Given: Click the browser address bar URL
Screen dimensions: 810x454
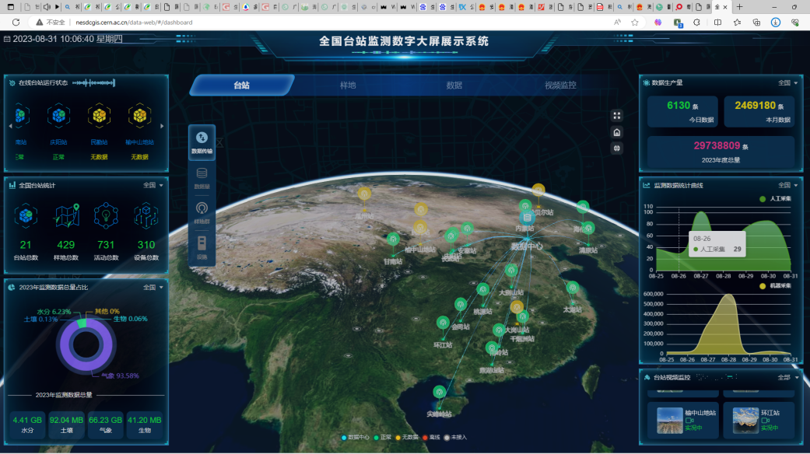Looking at the screenshot, I should 134,23.
